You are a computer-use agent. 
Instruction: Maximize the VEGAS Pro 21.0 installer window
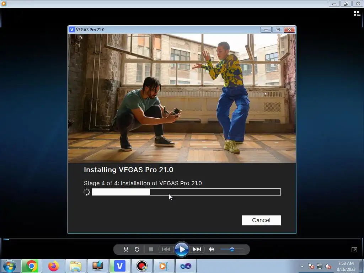click(278, 30)
